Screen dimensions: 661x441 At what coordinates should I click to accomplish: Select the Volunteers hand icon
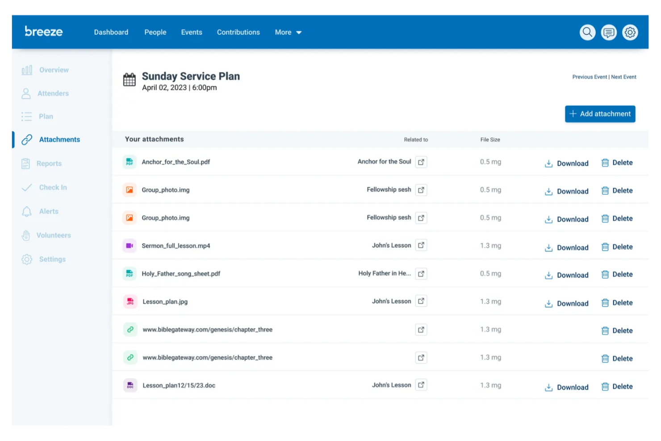click(x=27, y=235)
